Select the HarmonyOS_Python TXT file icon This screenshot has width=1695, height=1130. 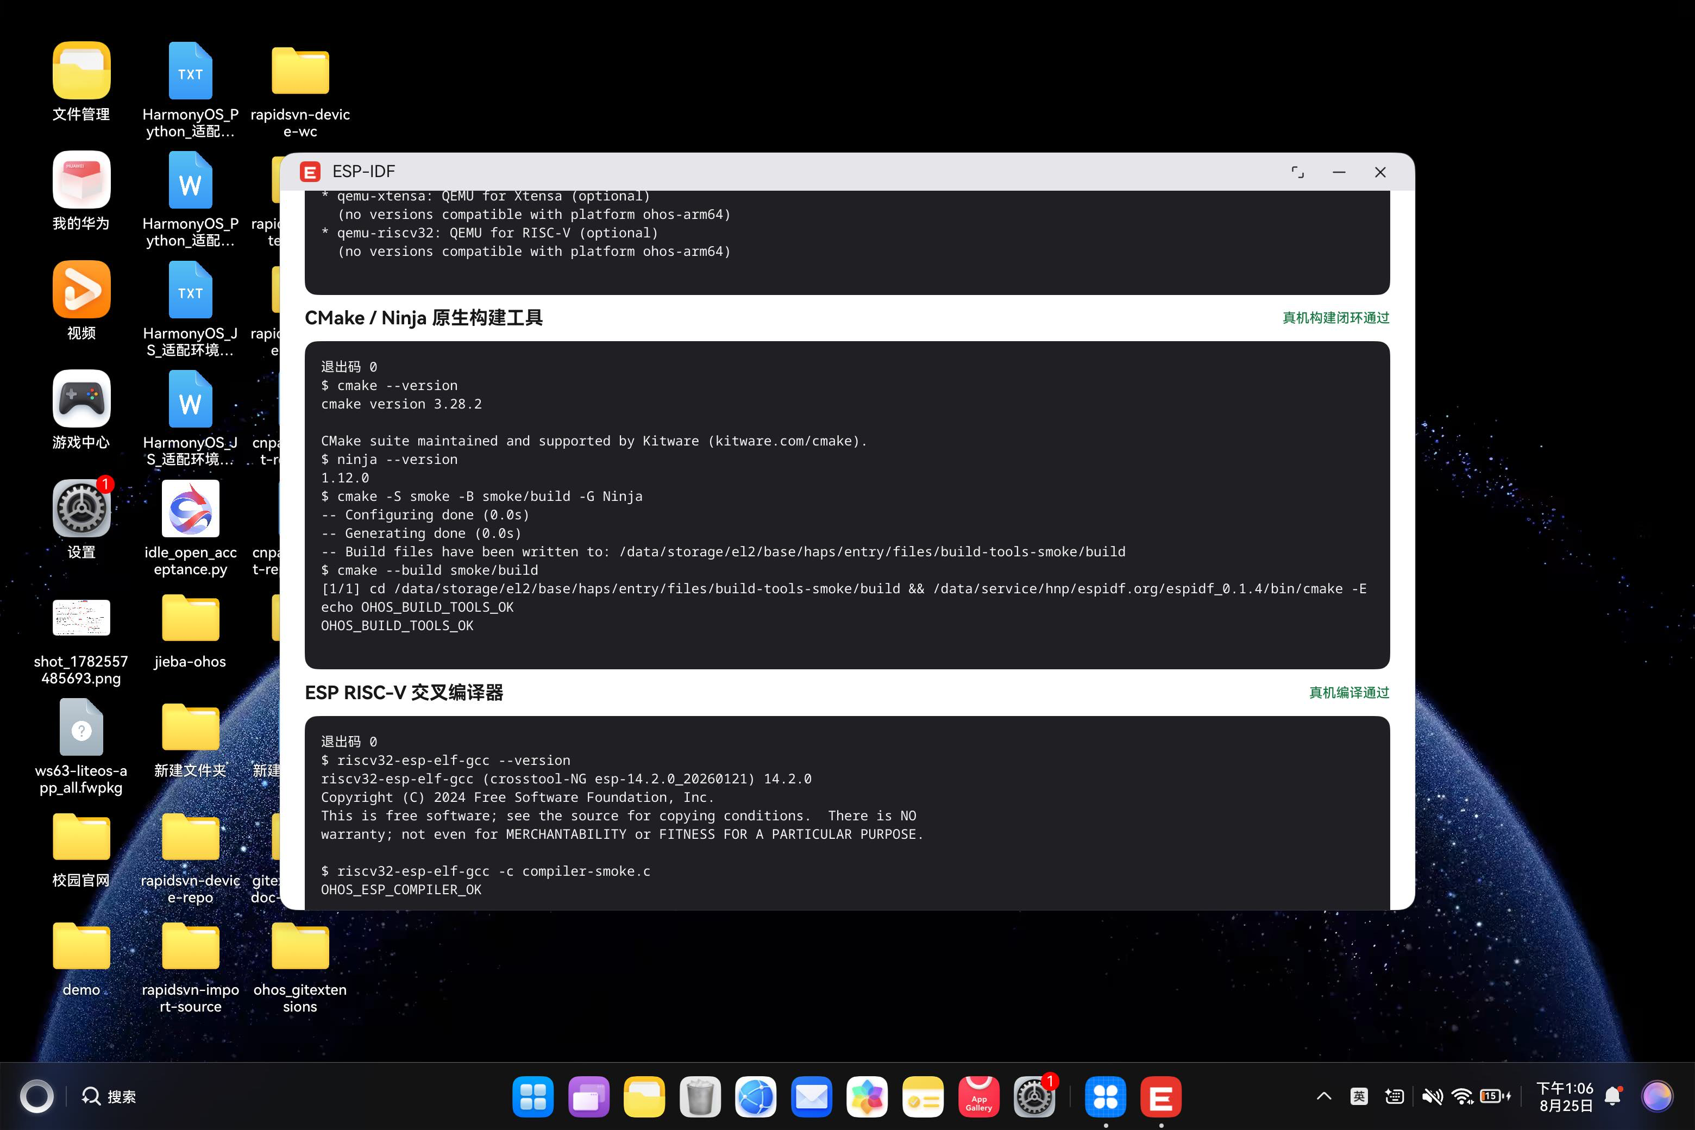(190, 71)
